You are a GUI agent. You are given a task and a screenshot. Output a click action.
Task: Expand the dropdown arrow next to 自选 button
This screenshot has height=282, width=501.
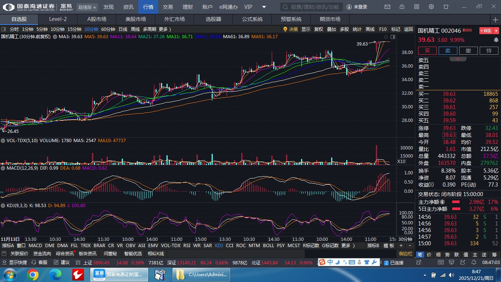point(496,31)
